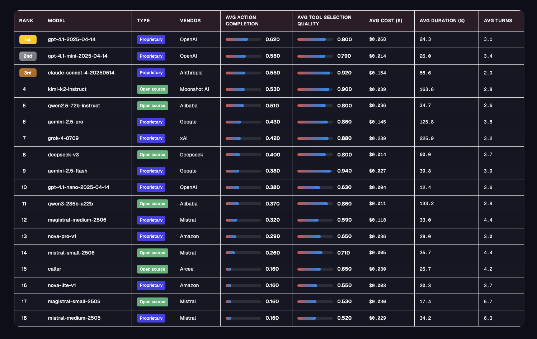Click rank number 18
537x339 pixels.
[24, 318]
